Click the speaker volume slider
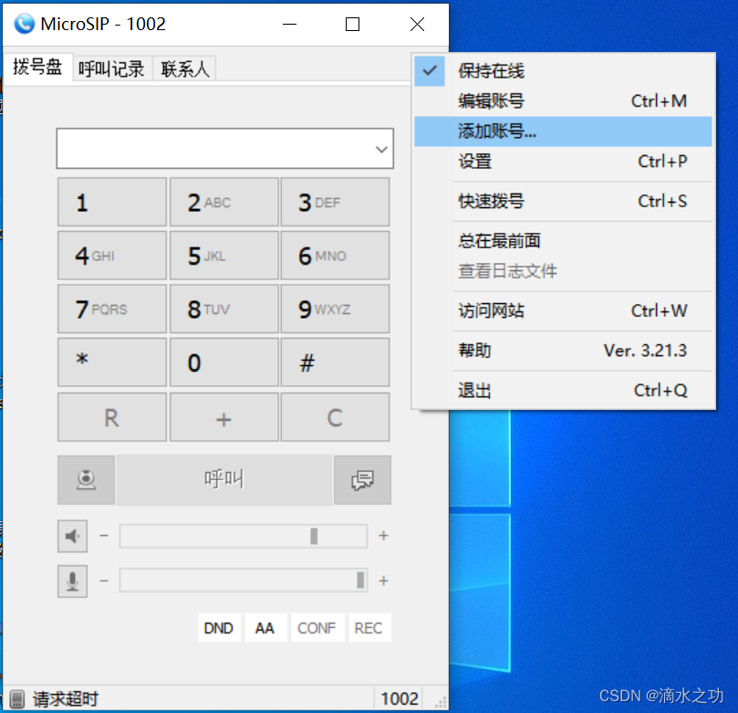The height and width of the screenshot is (713, 738). (244, 536)
